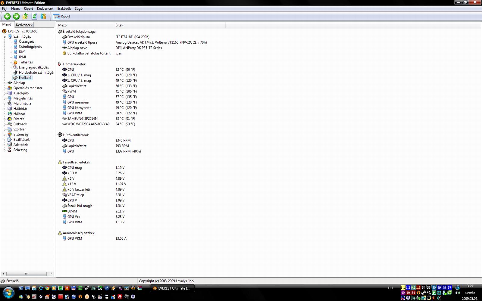Click the HU language indicator
Viewport: 482px width, 301px height.
(x=390, y=288)
